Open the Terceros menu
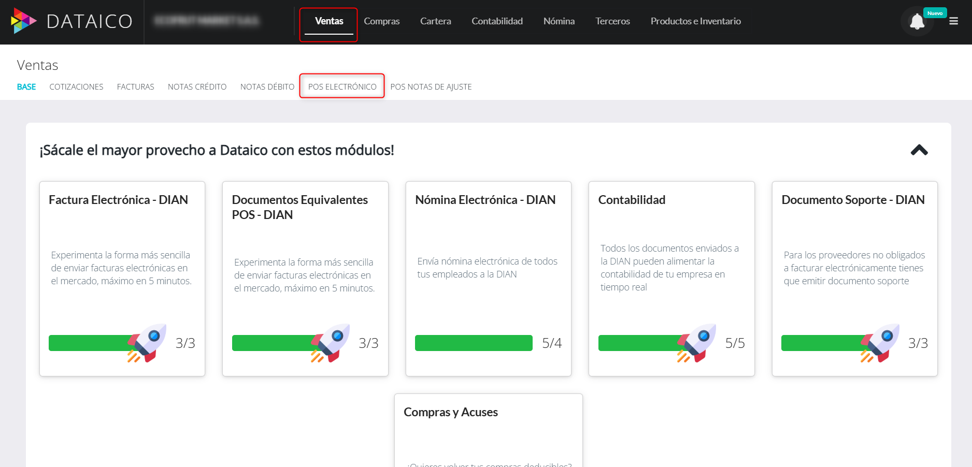 pos(612,21)
